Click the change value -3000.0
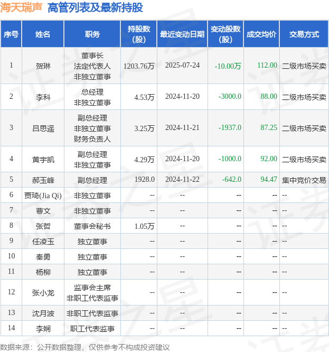This screenshot has height=352, width=329. pos(230,96)
